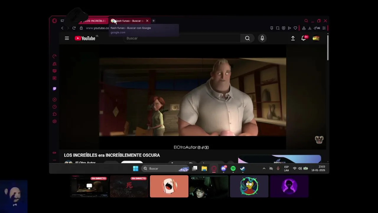Open History clock sidebar icon
Image resolution: width=378 pixels, height=213 pixels.
click(x=54, y=107)
